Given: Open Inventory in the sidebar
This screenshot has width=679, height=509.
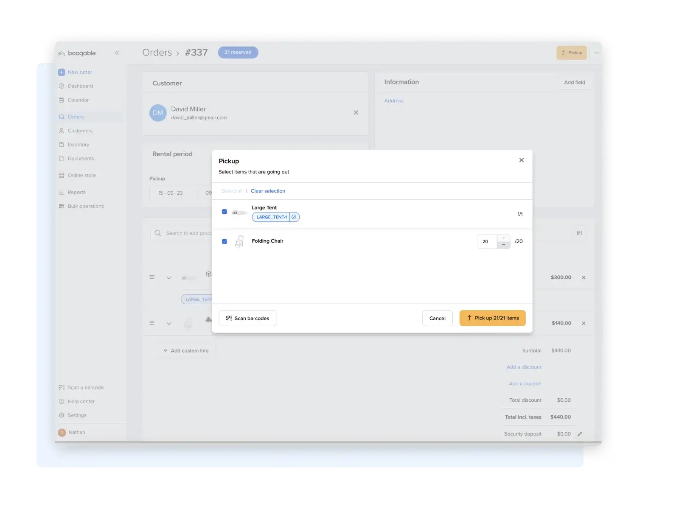Looking at the screenshot, I should [79, 145].
